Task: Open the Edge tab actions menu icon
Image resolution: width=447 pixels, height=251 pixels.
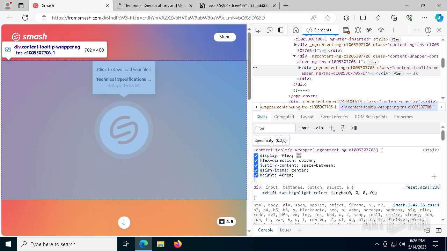Action: pyautogui.click(x=21, y=6)
